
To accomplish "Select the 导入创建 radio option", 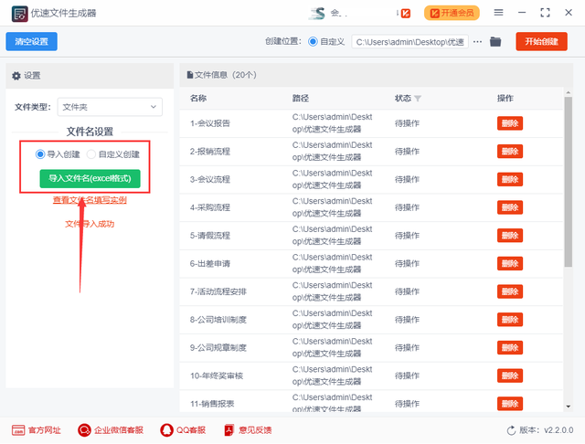I will click(x=40, y=154).
